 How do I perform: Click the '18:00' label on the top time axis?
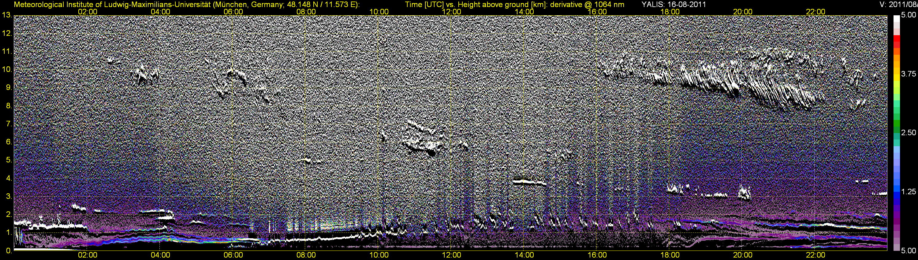coord(670,12)
